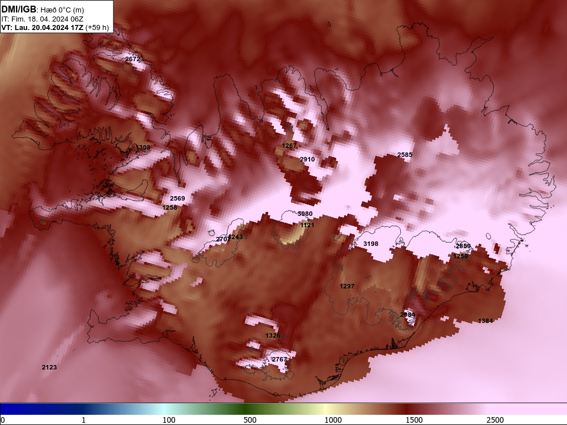Click the '0' tick on the color scale
Image resolution: width=567 pixels, height=425 pixels.
pos(3,420)
